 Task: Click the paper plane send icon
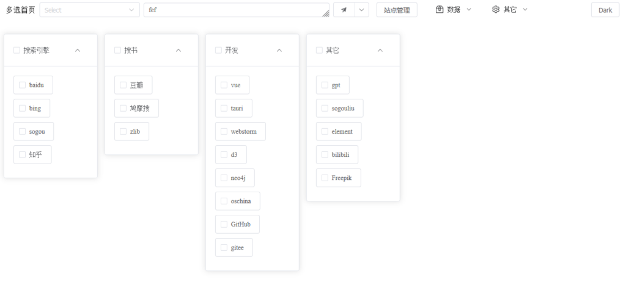[344, 10]
